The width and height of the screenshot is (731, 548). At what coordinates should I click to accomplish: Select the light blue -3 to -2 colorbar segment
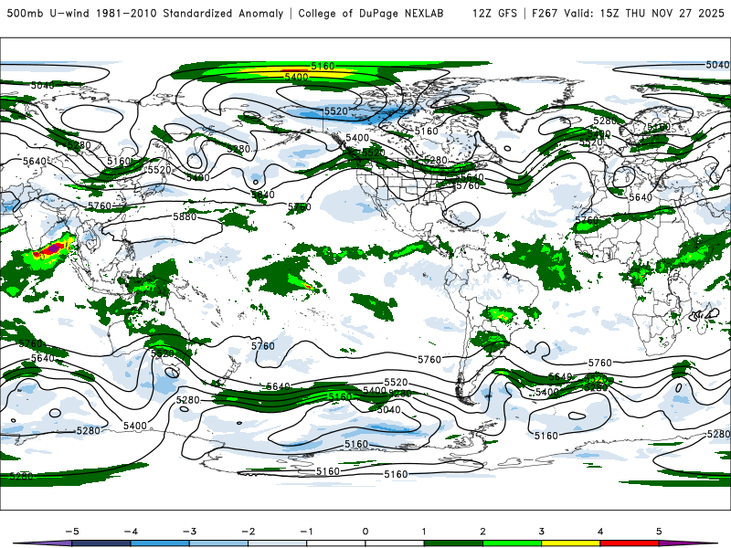pos(218,543)
